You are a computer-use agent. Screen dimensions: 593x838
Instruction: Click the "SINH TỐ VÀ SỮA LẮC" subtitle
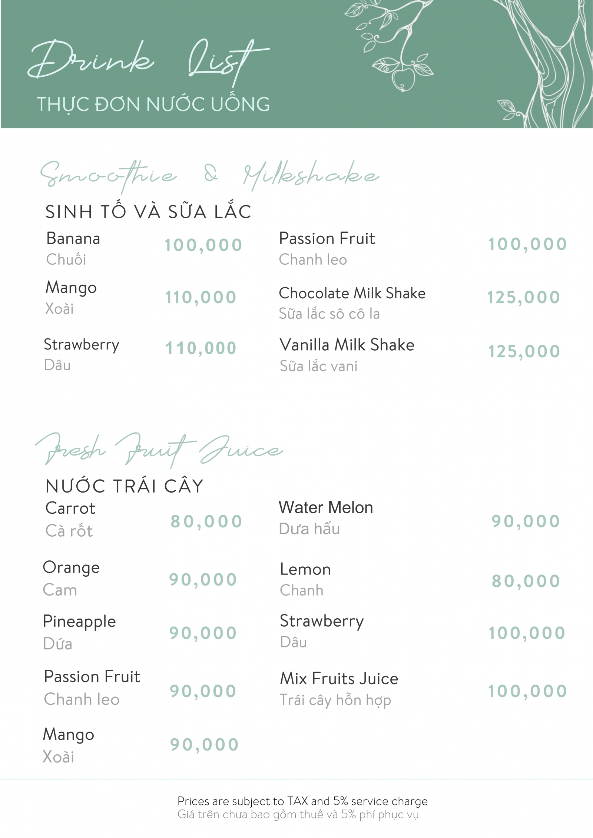coord(148,212)
